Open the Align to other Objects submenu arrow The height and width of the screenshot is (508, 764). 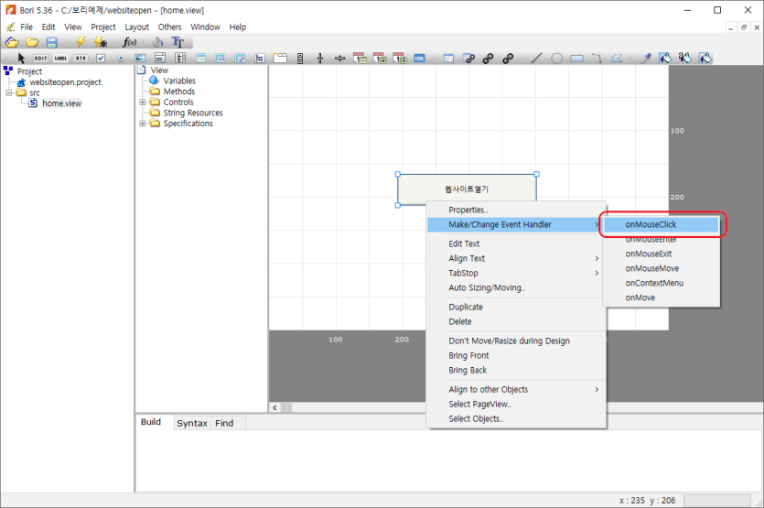coord(597,389)
